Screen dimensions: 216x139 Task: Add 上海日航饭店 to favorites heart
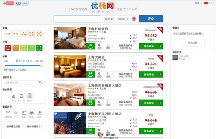pyautogui.click(x=55, y=29)
